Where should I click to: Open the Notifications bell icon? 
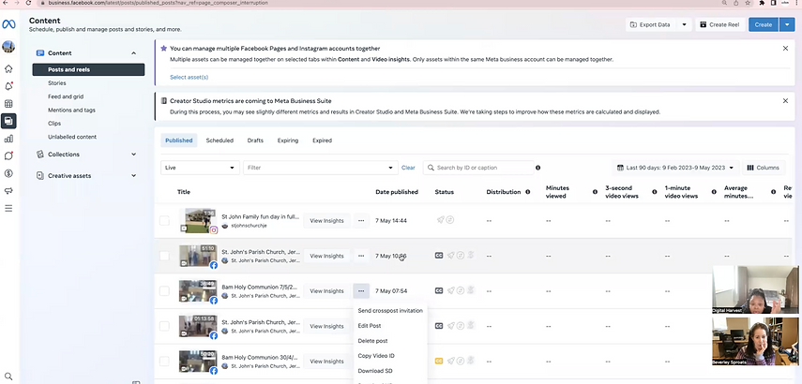[x=8, y=86]
